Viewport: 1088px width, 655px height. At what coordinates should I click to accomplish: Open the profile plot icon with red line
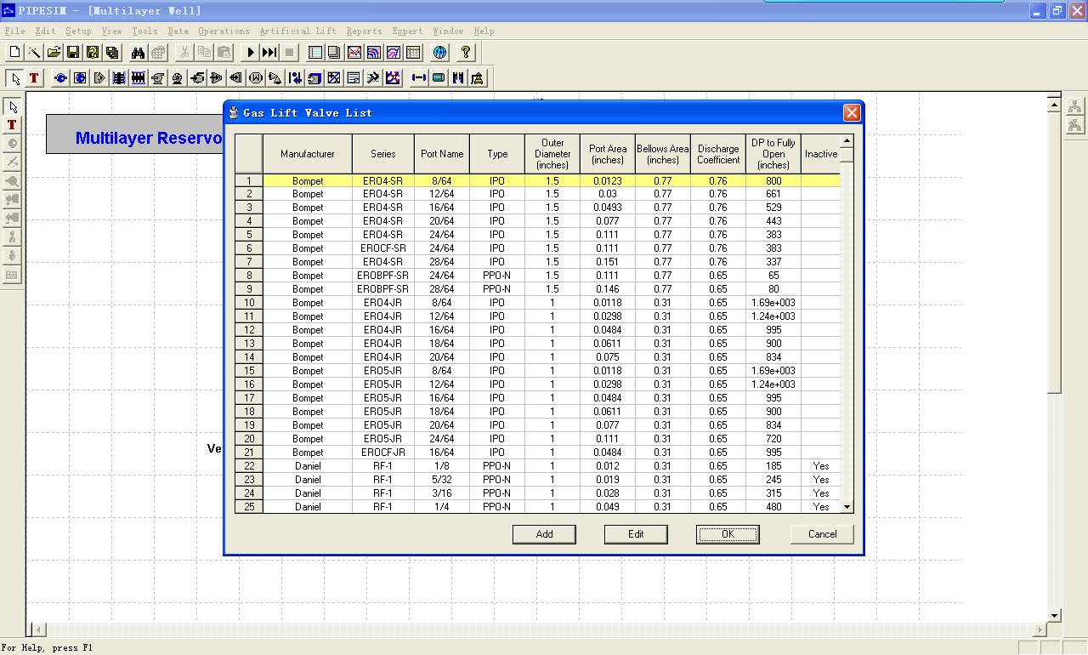click(x=354, y=53)
